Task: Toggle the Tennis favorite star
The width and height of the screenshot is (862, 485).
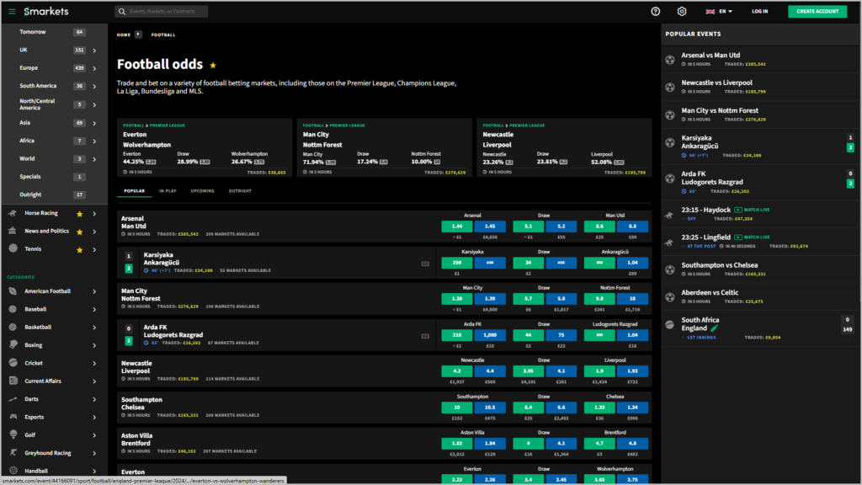Action: coord(80,249)
